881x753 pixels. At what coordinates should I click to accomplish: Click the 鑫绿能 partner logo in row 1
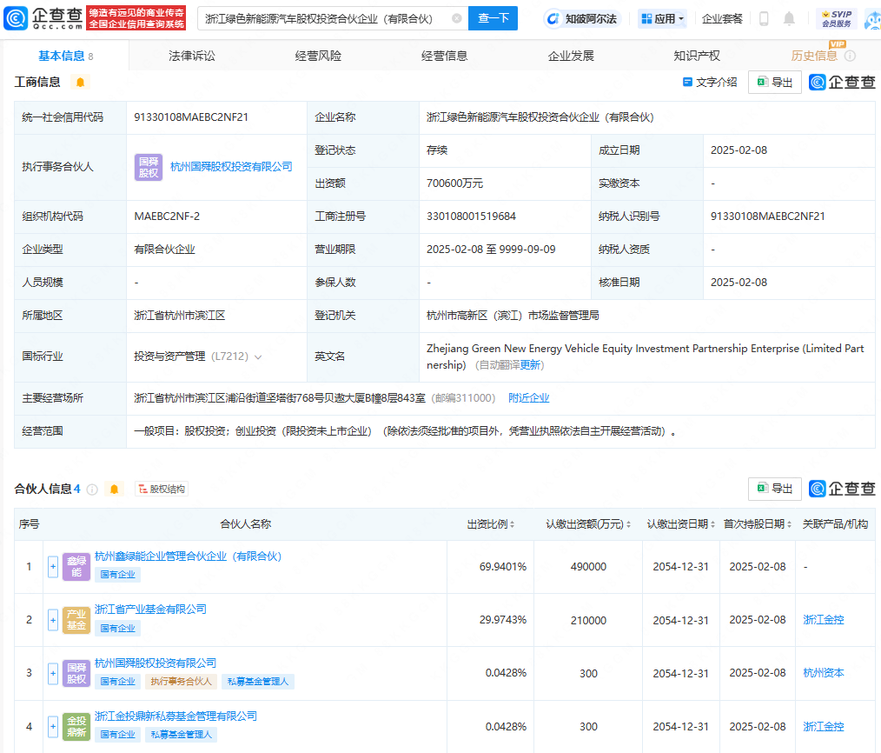click(76, 567)
